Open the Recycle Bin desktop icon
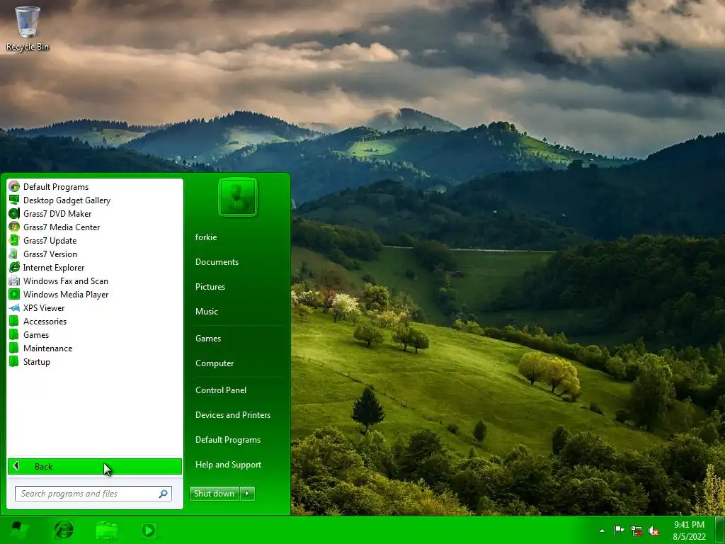Screen dimensions: 725x544 pyautogui.click(x=28, y=28)
